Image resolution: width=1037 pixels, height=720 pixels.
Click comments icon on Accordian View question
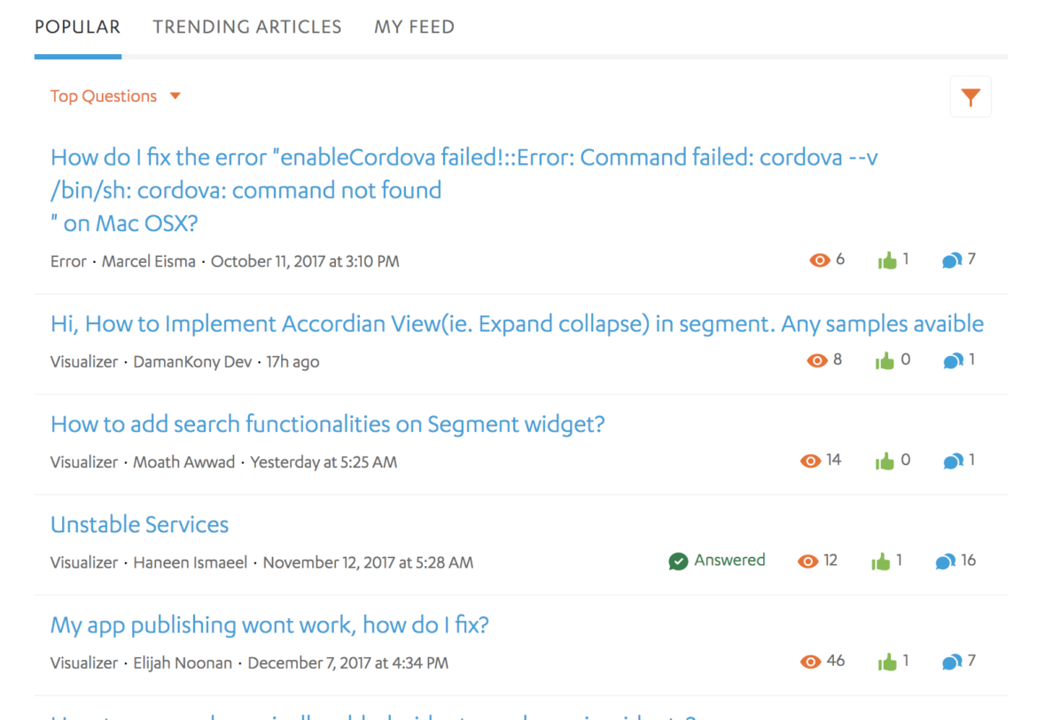(x=953, y=361)
